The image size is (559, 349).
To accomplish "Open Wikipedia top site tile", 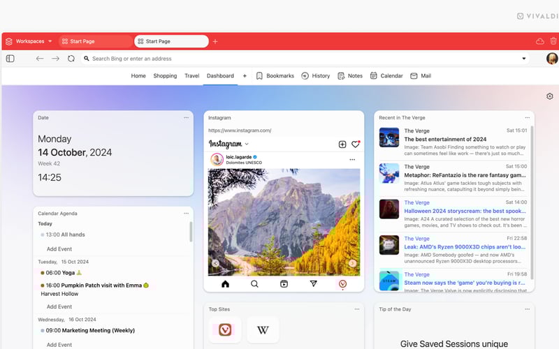I will (x=263, y=329).
